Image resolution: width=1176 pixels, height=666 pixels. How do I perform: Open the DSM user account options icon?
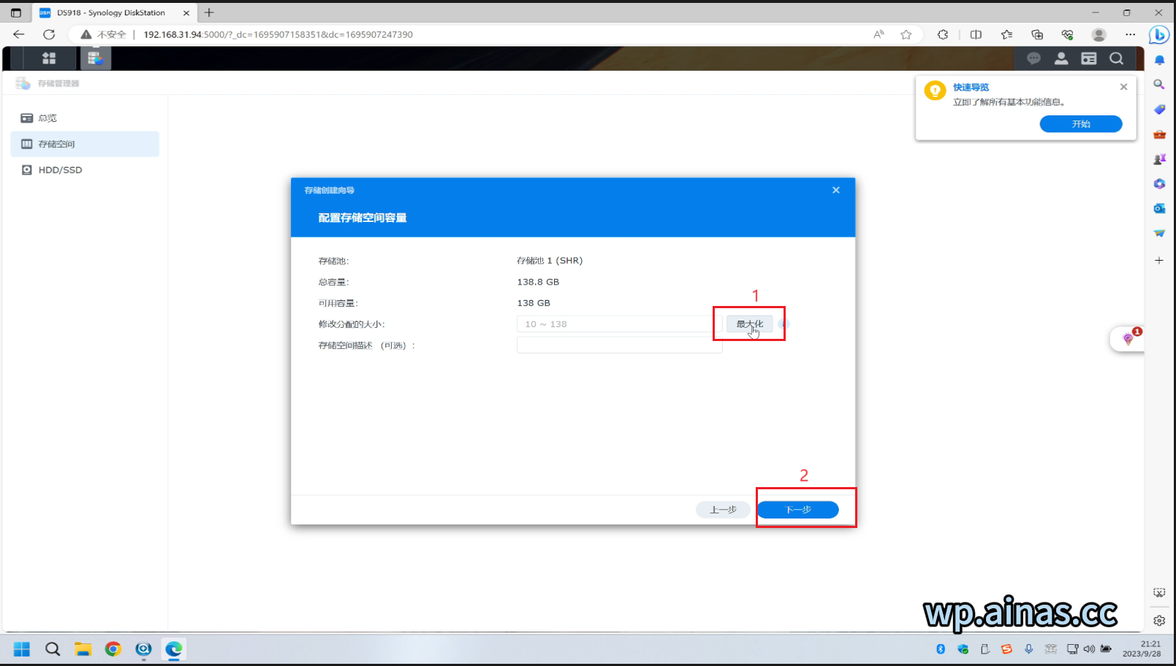1061,58
